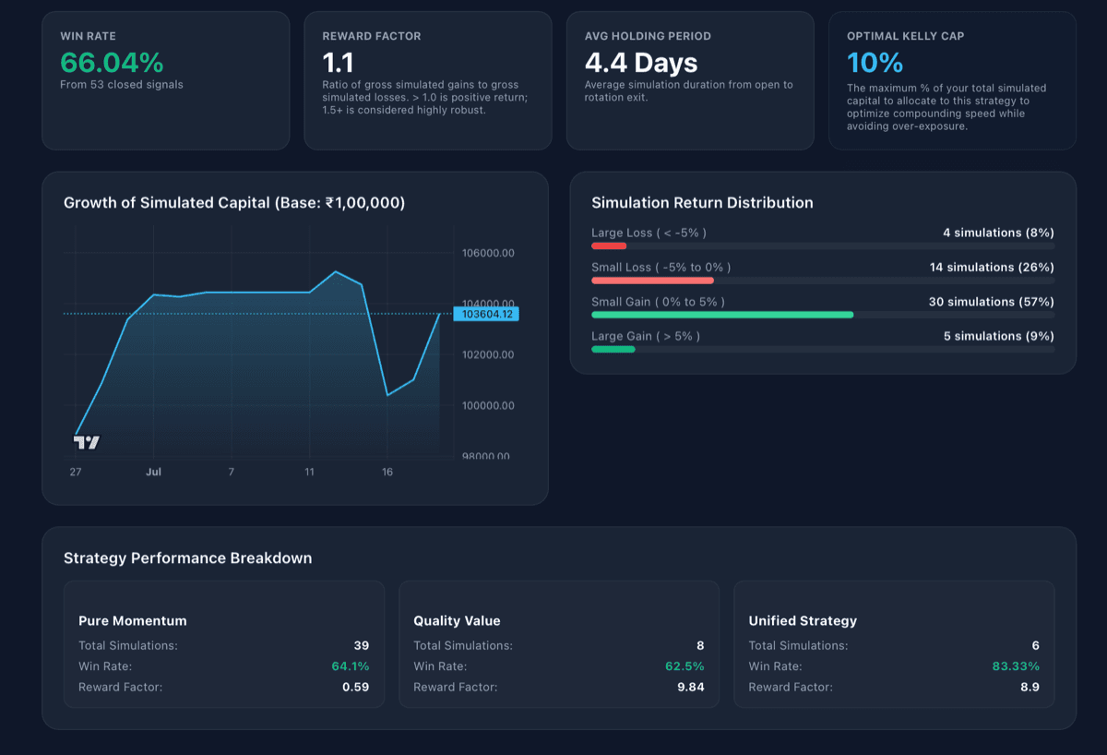1107x755 pixels.
Task: Click Pure Momentum reward factor 0.59
Action: (356, 687)
